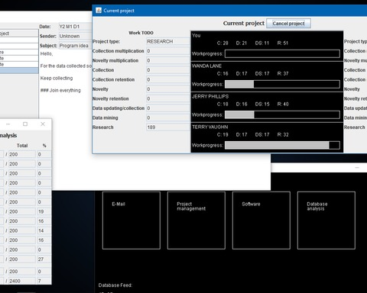Screen dimensions: 367x293
Task: Click the 'C: 28' stat for You
Action: pos(222,43)
